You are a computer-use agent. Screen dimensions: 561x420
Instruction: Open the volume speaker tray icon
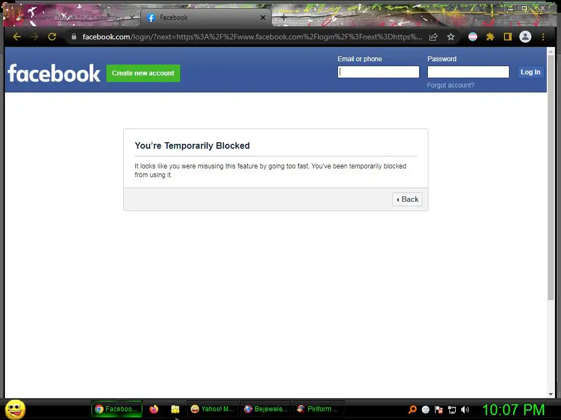pyautogui.click(x=465, y=410)
